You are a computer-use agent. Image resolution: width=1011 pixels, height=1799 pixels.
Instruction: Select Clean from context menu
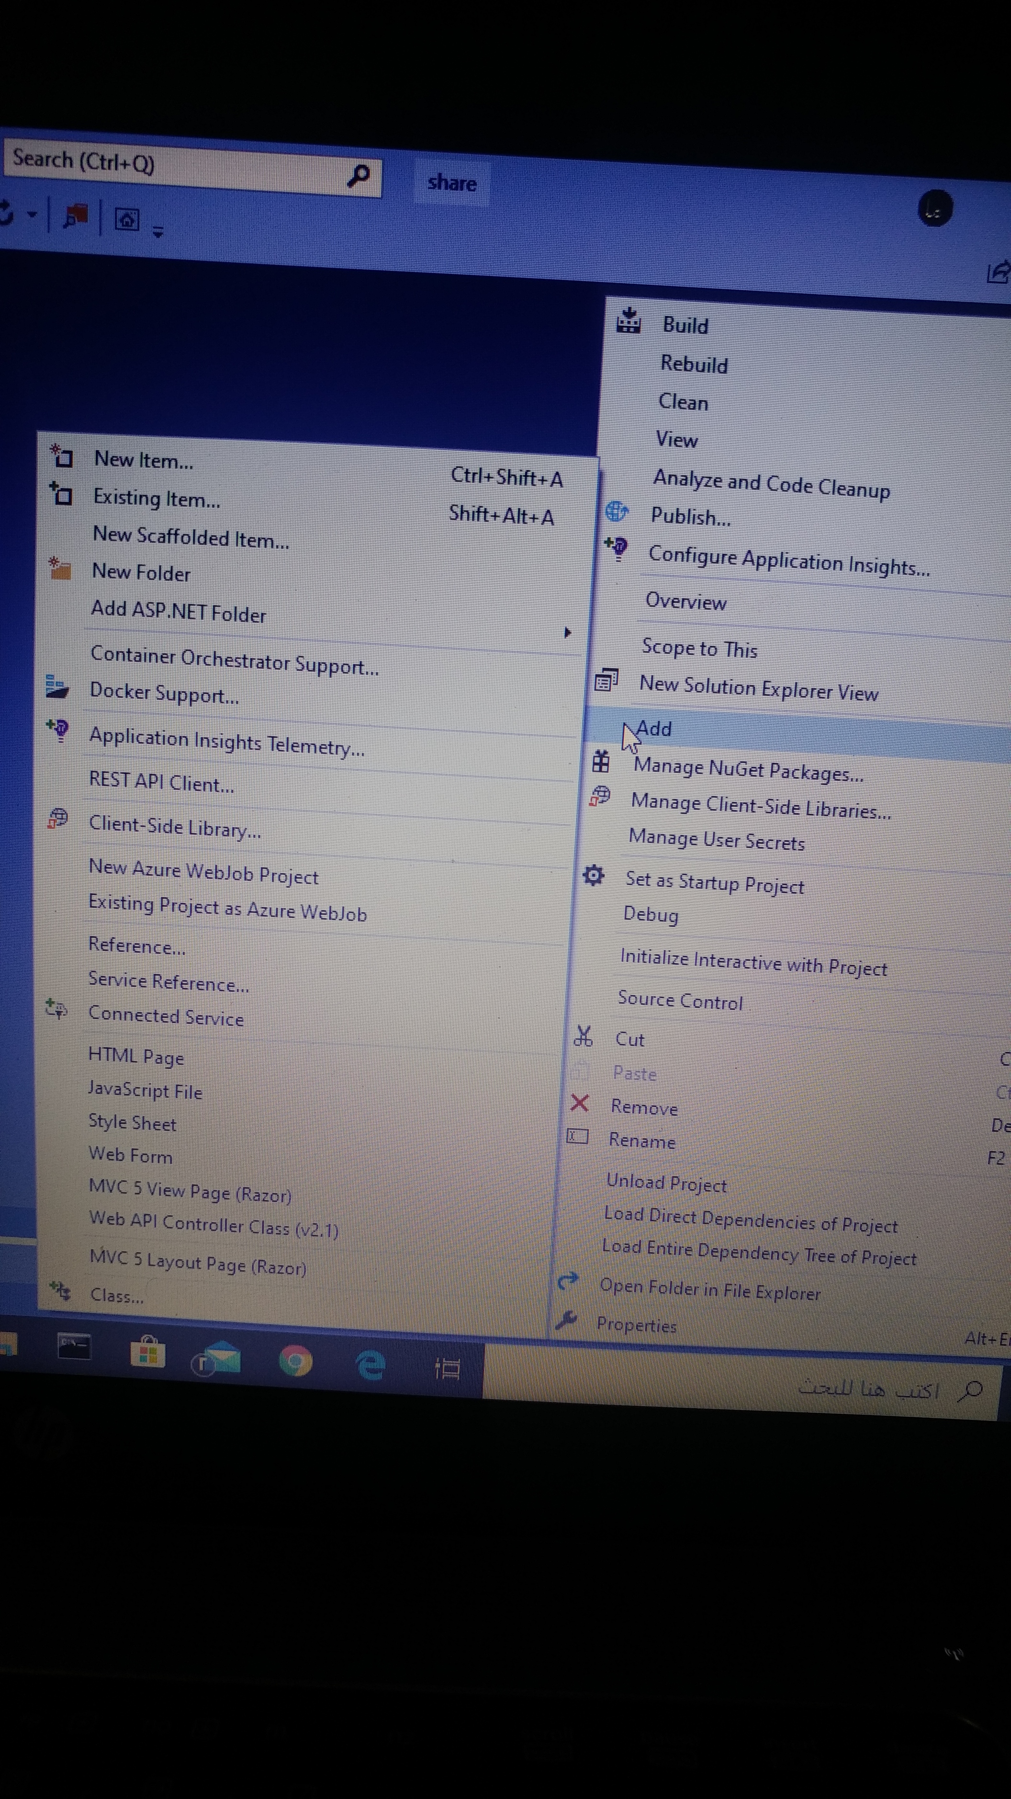[x=683, y=401]
